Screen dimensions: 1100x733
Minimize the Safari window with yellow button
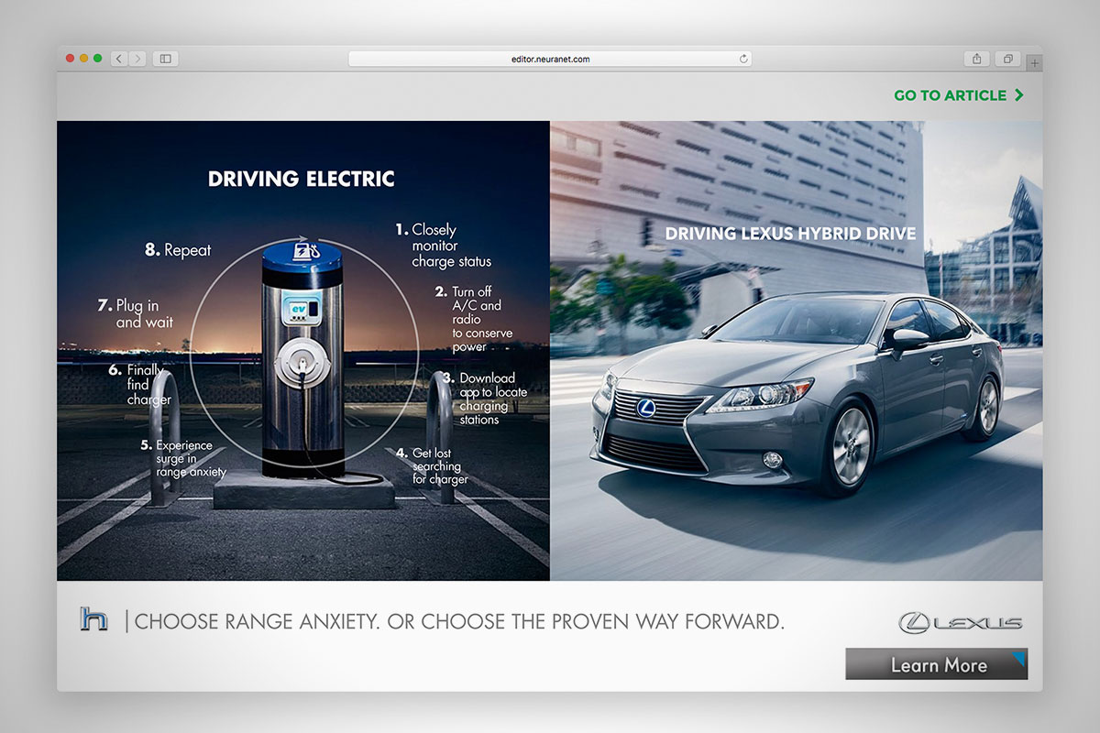click(83, 59)
